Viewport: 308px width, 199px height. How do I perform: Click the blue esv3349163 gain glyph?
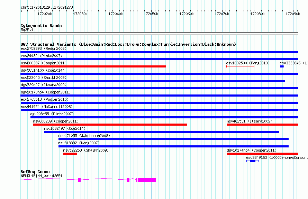tap(253, 161)
